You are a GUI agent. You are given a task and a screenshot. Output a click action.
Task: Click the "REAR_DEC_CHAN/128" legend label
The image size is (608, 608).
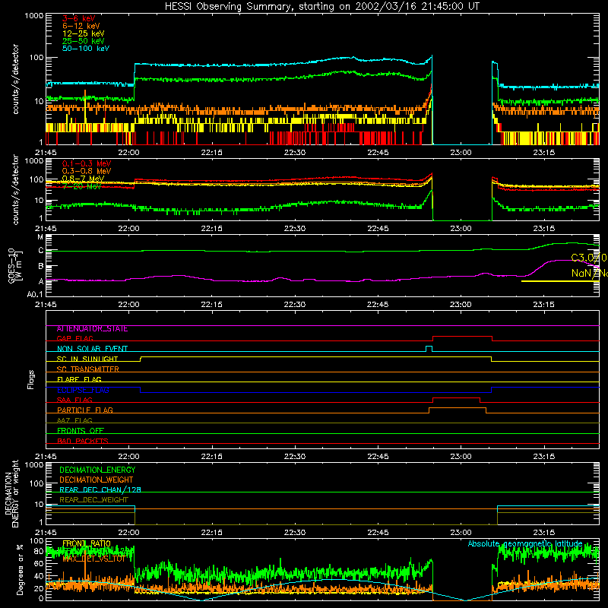[100, 490]
